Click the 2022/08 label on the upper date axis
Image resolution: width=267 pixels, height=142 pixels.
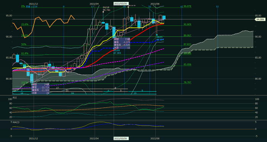tap(155, 4)
